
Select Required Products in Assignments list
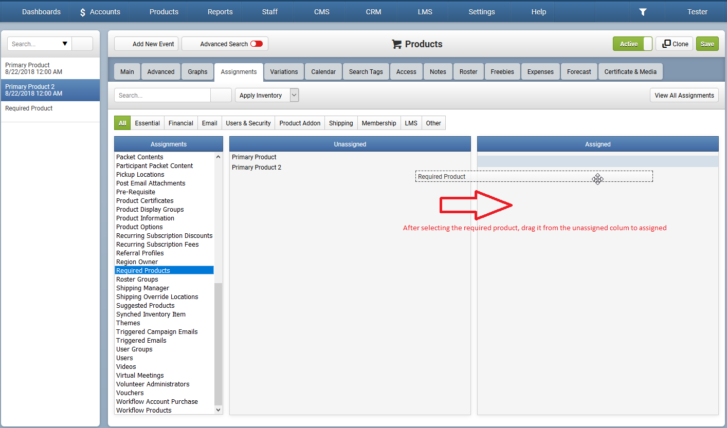point(164,270)
